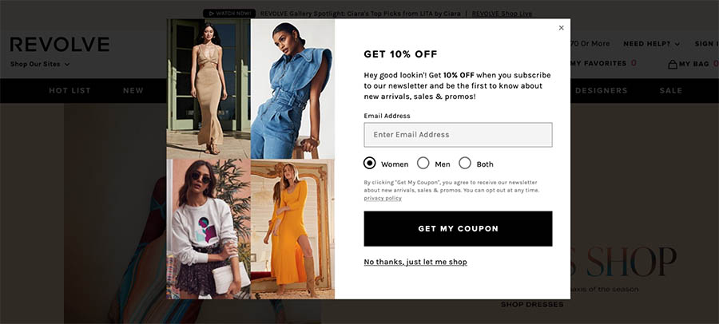
Task: Click the Email Address input field
Action: 458,135
